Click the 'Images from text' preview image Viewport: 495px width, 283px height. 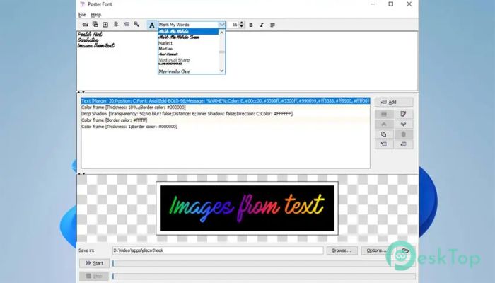coord(247,208)
